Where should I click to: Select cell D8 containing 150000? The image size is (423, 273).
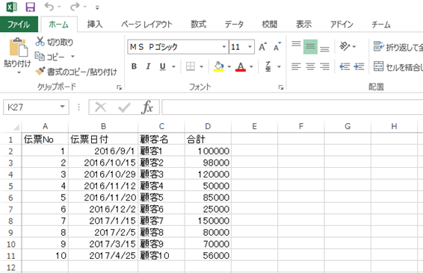tap(208, 221)
